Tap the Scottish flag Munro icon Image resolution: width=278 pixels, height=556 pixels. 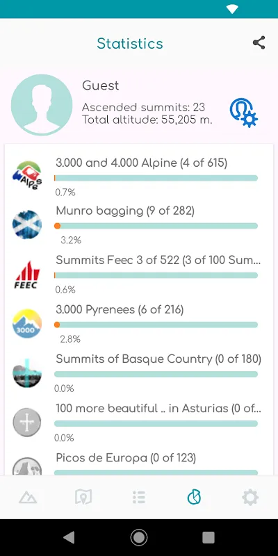coord(27,224)
